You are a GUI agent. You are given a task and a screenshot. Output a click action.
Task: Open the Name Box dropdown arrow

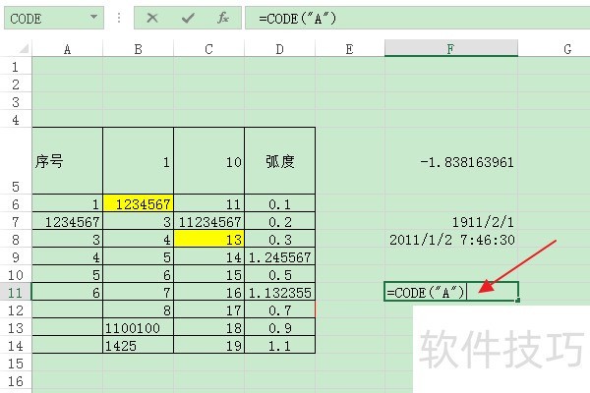(93, 18)
